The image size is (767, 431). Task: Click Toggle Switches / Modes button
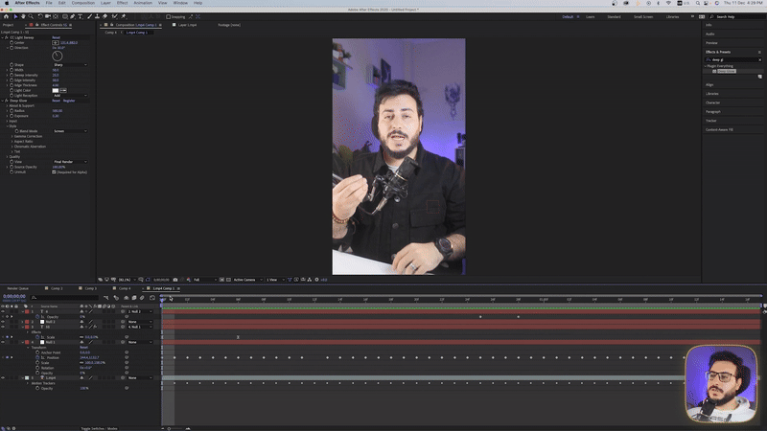click(x=99, y=428)
